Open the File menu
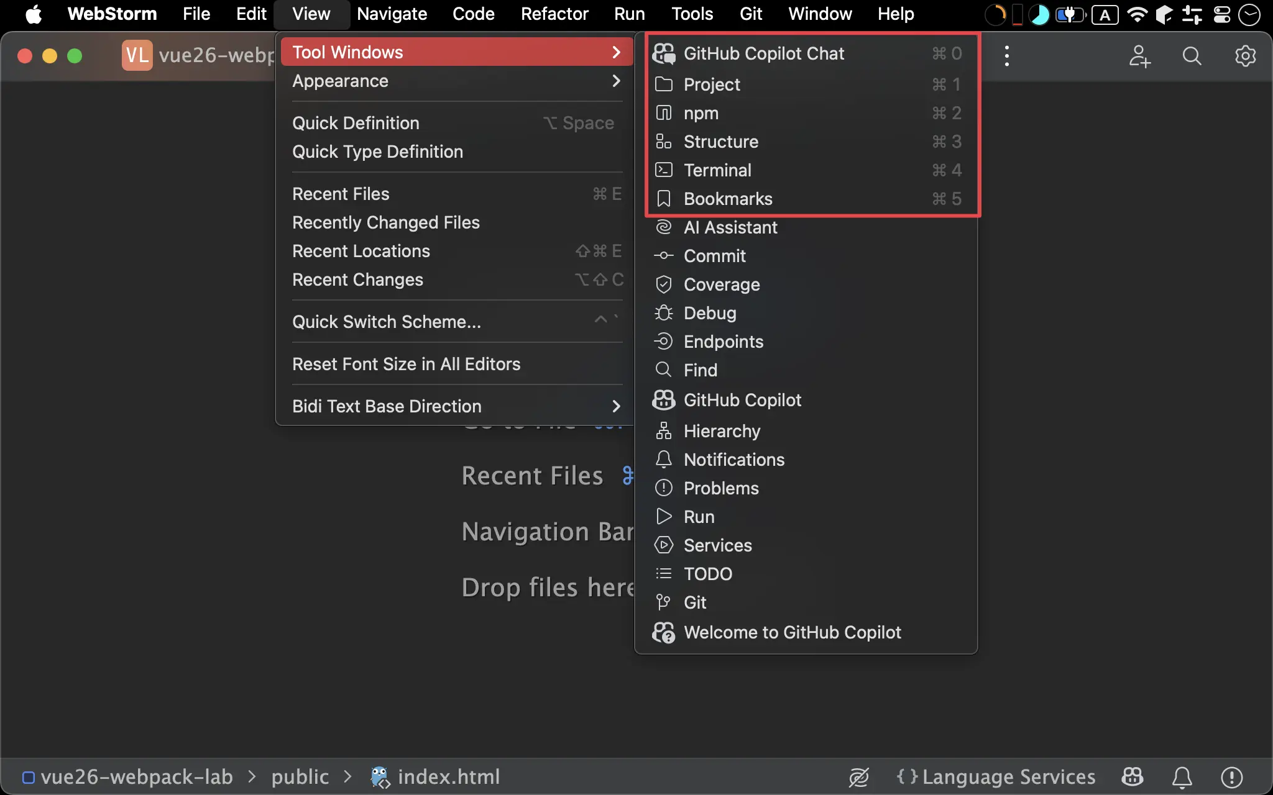The image size is (1273, 795). tap(196, 14)
